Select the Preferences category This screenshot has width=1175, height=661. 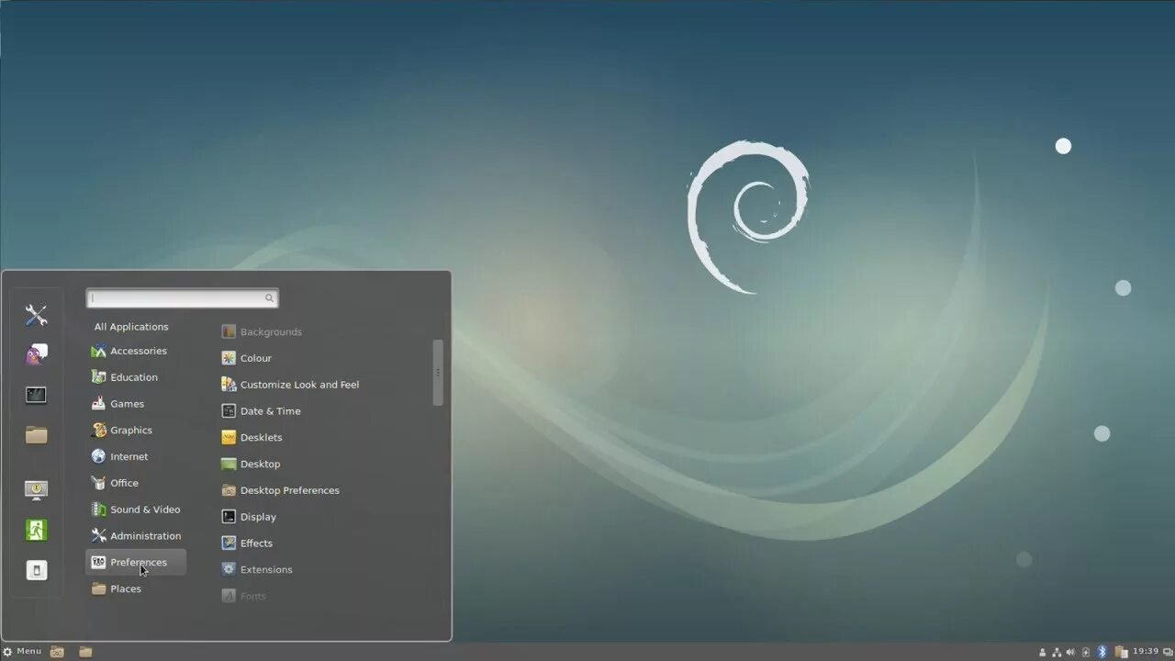[136, 563]
